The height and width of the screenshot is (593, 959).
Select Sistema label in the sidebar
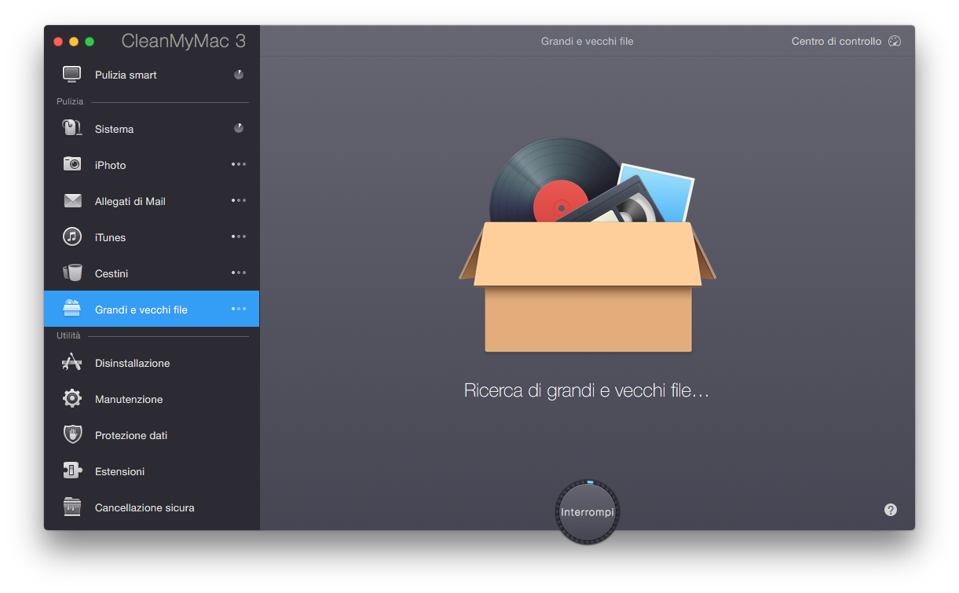pyautogui.click(x=114, y=129)
